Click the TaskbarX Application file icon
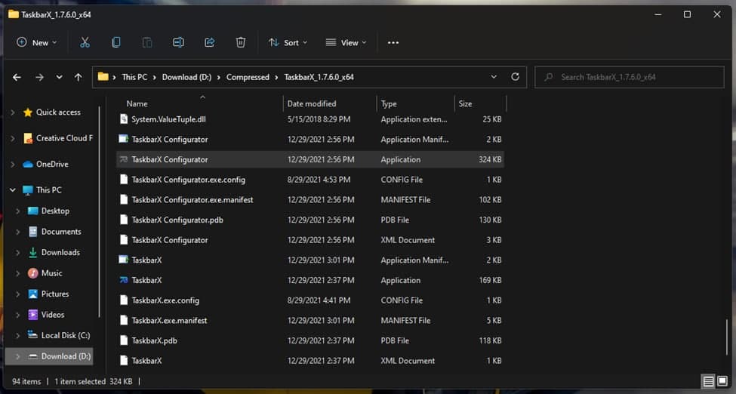The image size is (736, 394). pyautogui.click(x=124, y=280)
